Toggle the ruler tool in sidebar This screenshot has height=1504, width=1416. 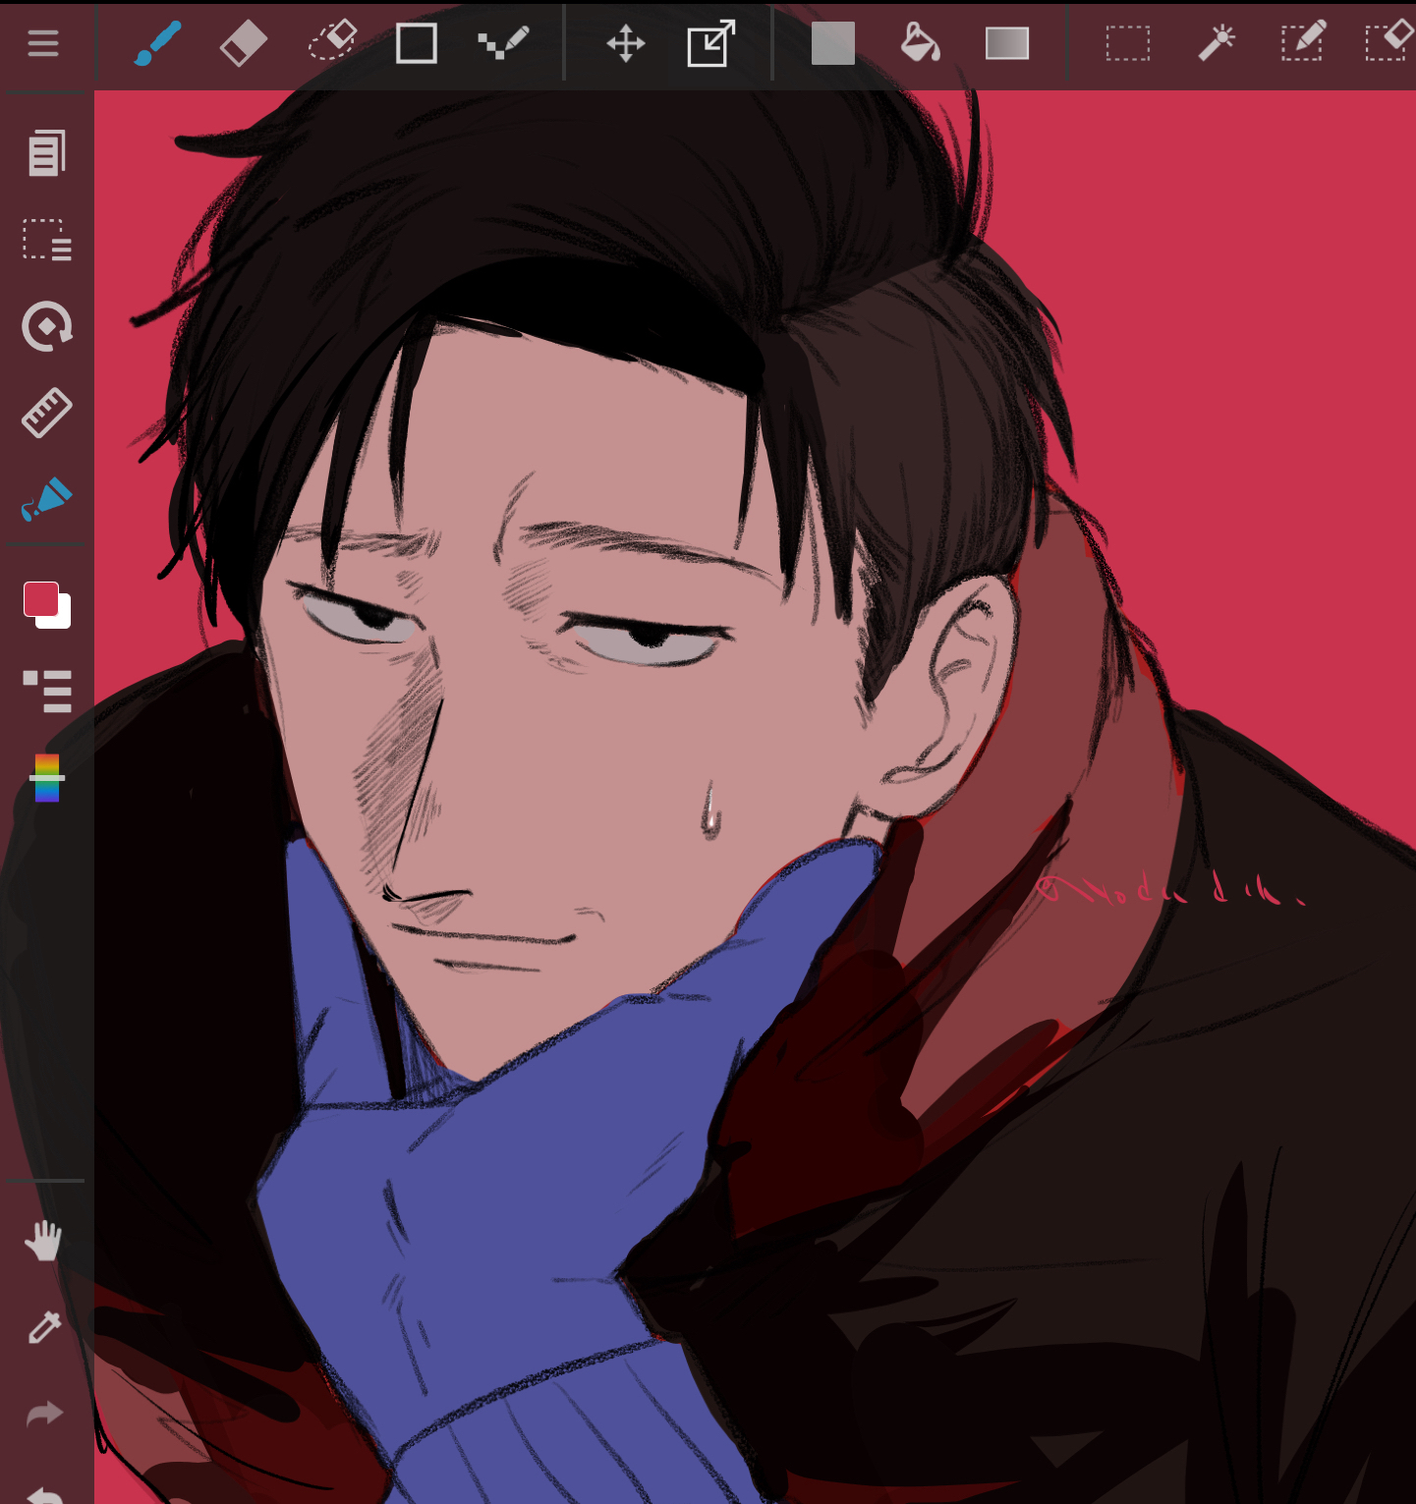[46, 413]
